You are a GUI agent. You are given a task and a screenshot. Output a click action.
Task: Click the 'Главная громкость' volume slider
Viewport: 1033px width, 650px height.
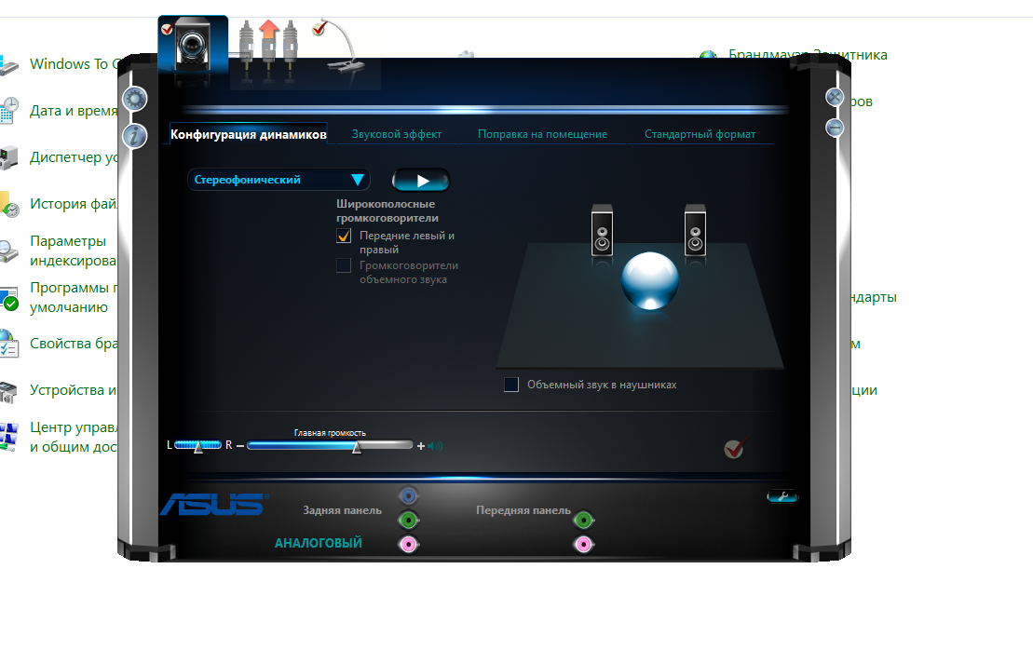[x=330, y=446]
